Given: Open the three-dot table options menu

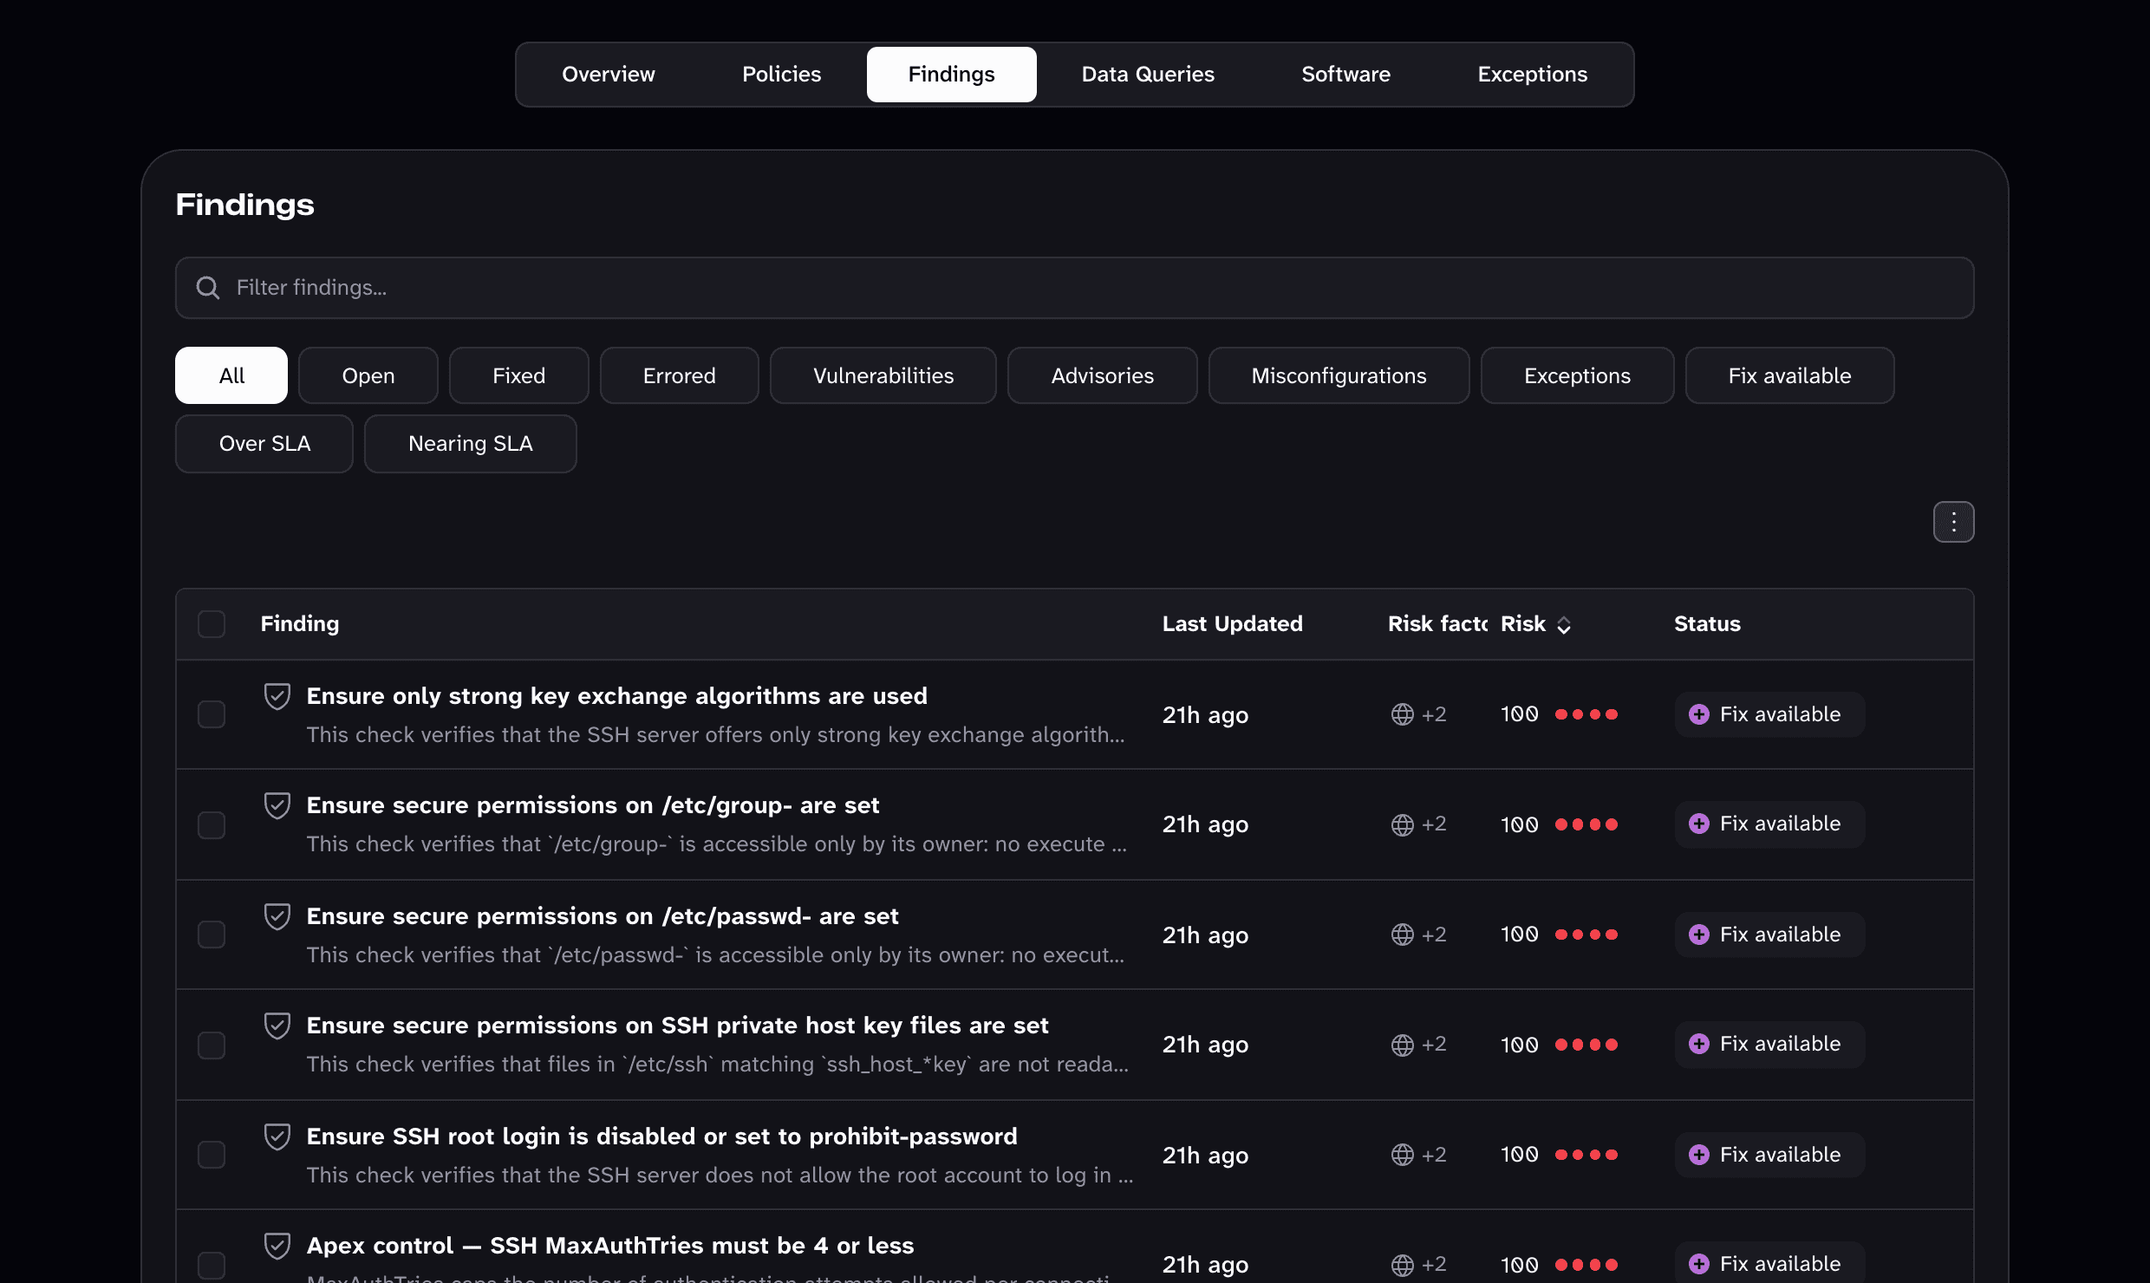Looking at the screenshot, I should tap(1953, 522).
